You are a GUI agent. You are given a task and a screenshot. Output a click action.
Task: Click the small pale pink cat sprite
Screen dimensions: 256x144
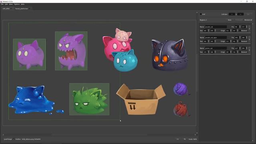[x=123, y=35]
